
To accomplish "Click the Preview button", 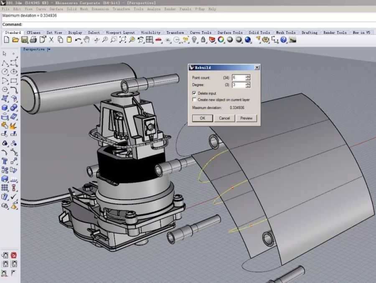I will pos(246,118).
